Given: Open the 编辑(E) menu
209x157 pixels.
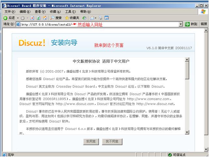Looking at the screenshot, I should 25,12.
